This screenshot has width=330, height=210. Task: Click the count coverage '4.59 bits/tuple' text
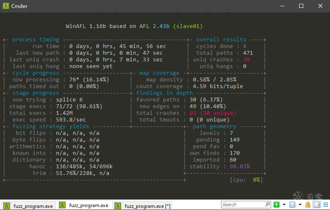tap(218, 86)
